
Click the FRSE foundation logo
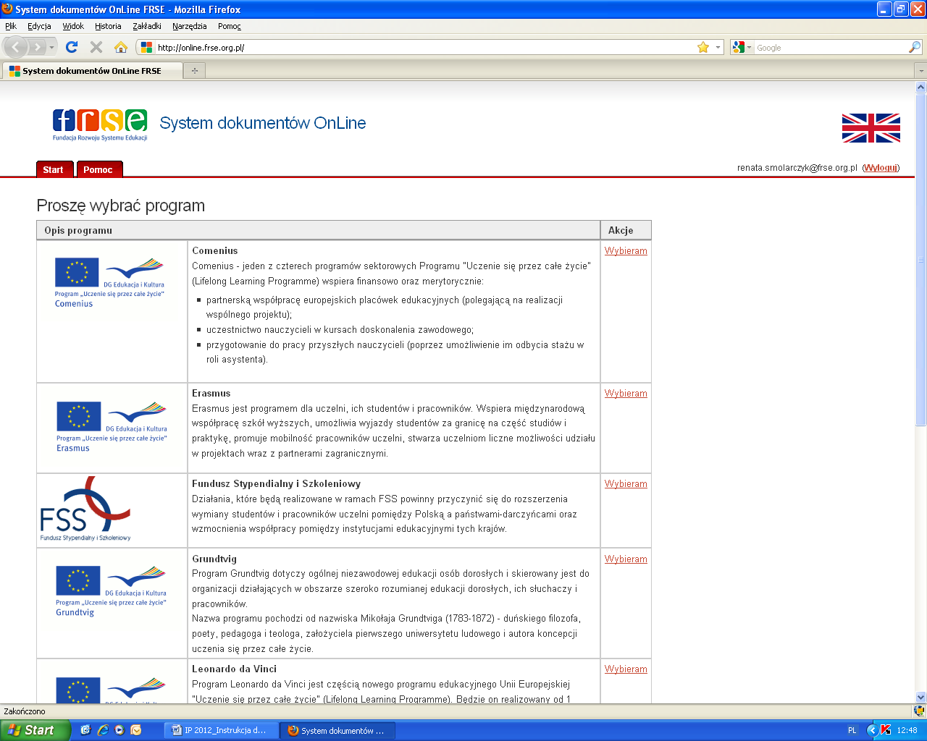[100, 124]
